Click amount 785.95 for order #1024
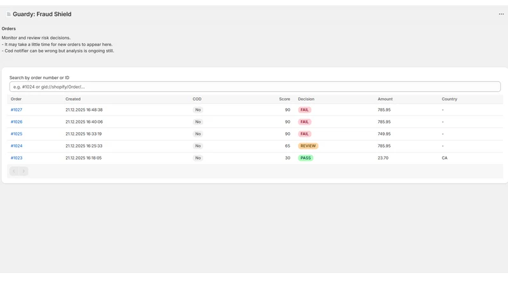Screen dimensions: 508x285 pyautogui.click(x=384, y=146)
